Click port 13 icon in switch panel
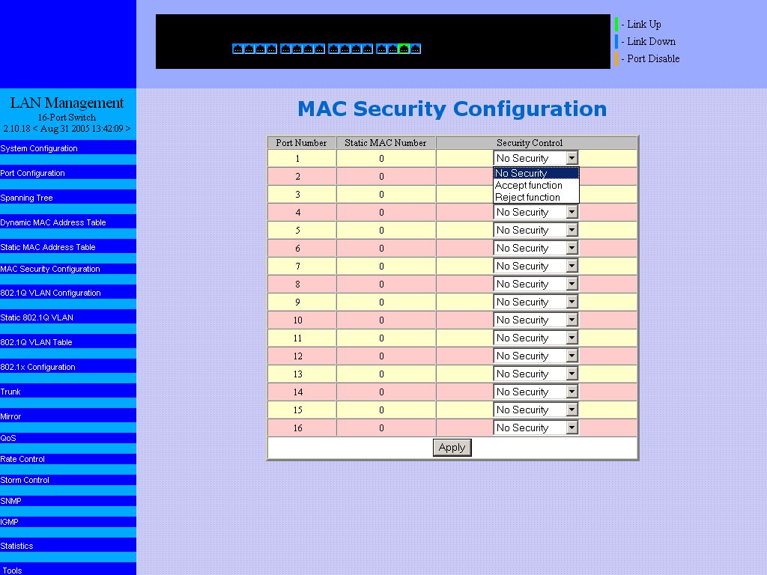 pos(381,49)
